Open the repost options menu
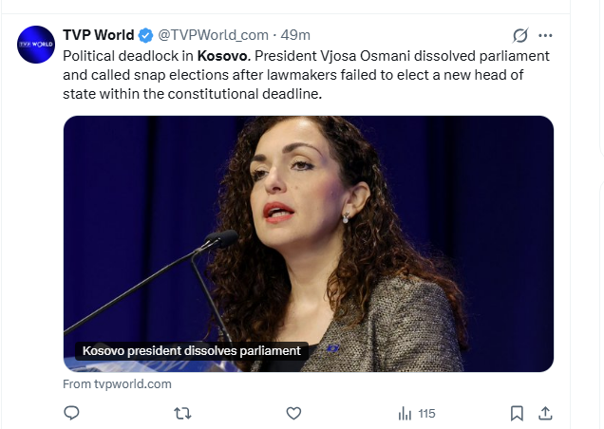 pos(183,413)
